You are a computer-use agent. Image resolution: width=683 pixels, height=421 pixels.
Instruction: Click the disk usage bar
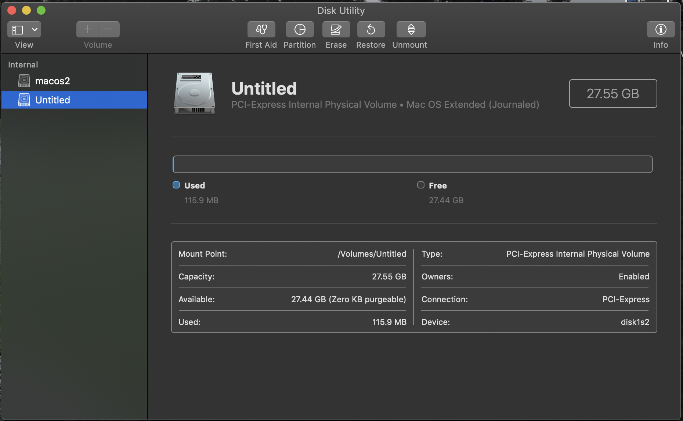tap(412, 164)
